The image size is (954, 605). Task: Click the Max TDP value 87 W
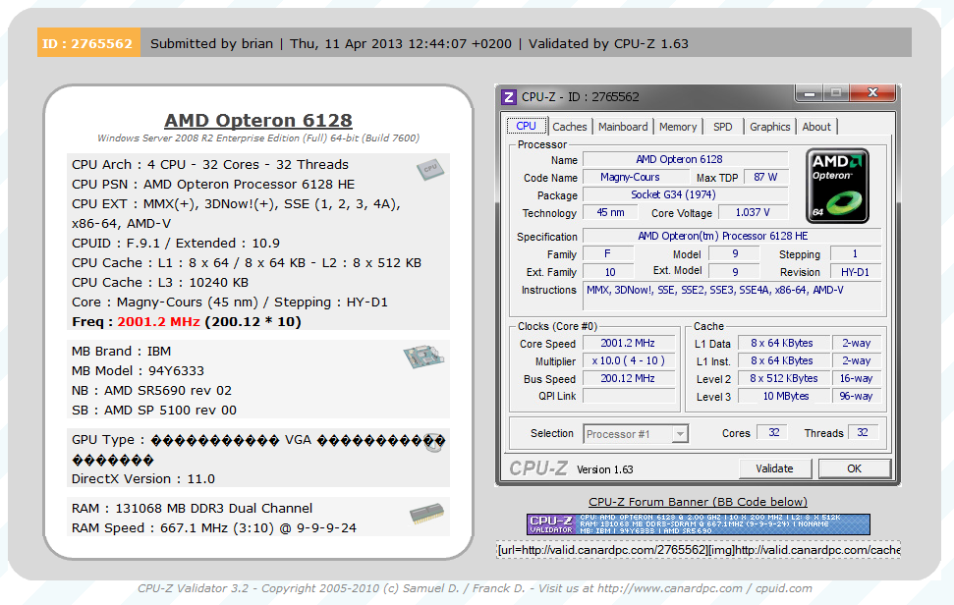[x=765, y=177]
